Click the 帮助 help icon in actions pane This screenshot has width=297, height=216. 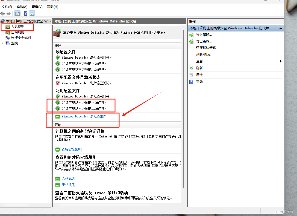tap(191, 82)
